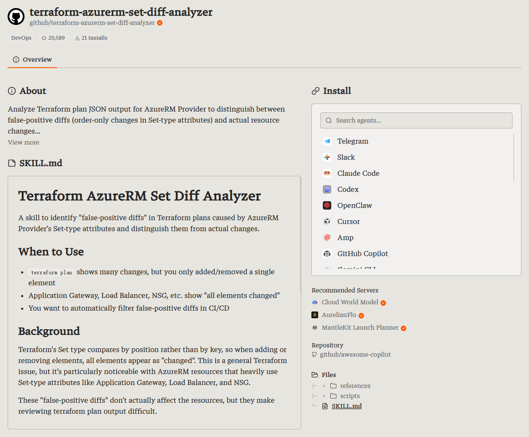The image size is (529, 437).
Task: Click the verified badge beside repository path
Action: pyautogui.click(x=160, y=23)
